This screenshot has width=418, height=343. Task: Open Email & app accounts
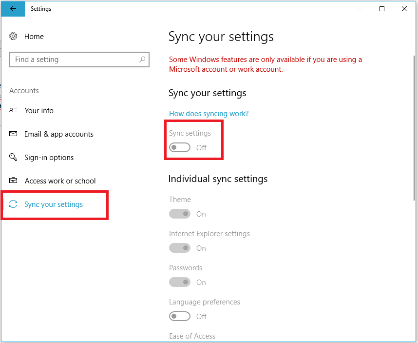(x=58, y=134)
